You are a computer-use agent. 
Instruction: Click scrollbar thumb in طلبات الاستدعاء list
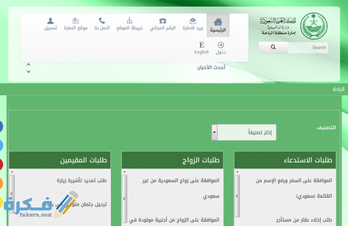237,196
